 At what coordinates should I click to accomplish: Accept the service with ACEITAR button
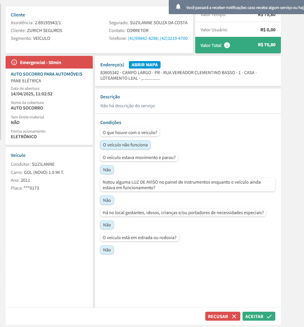pyautogui.click(x=259, y=317)
